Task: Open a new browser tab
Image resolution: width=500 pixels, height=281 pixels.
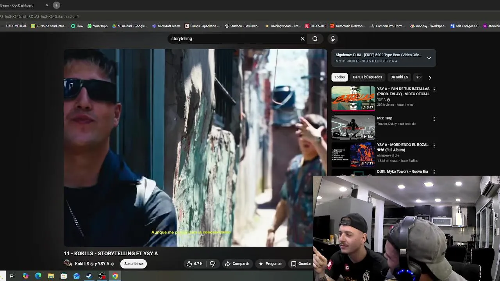Action: [56, 5]
